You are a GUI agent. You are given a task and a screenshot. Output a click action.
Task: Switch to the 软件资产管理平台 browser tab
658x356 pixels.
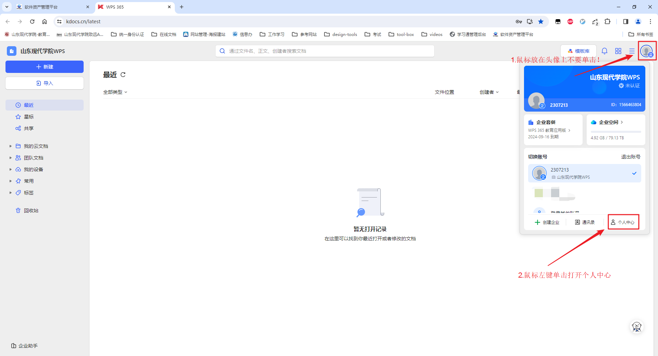53,7
